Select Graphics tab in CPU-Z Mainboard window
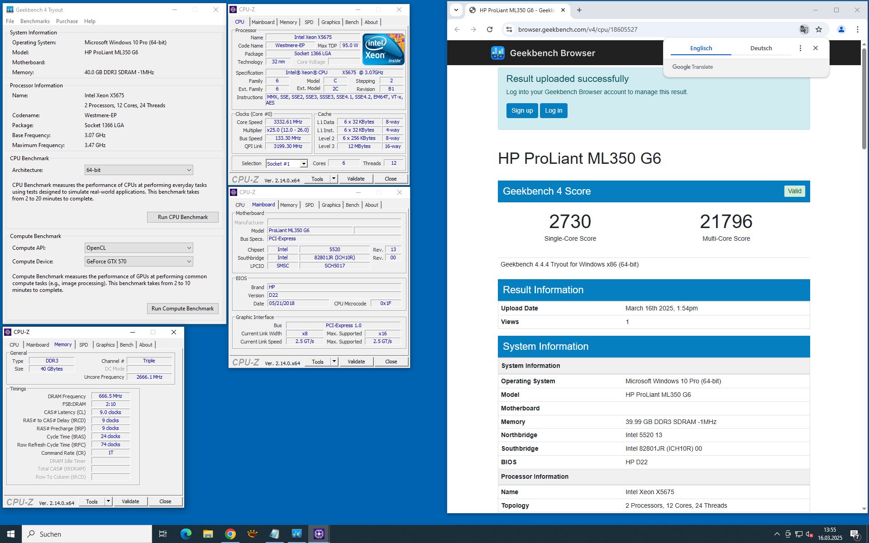The height and width of the screenshot is (543, 869). click(331, 205)
